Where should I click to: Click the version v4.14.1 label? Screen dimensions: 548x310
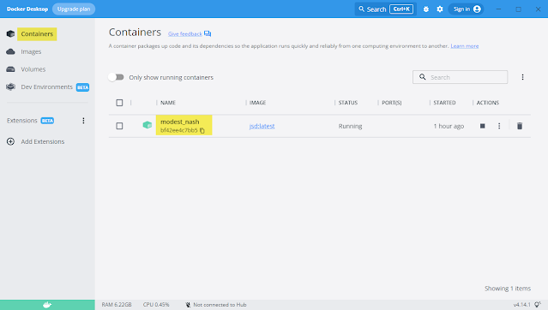tap(521, 305)
